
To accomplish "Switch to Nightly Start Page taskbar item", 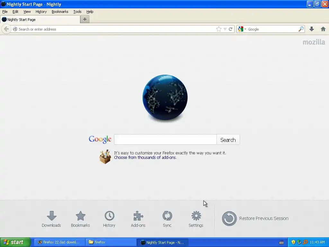I will coord(162,242).
